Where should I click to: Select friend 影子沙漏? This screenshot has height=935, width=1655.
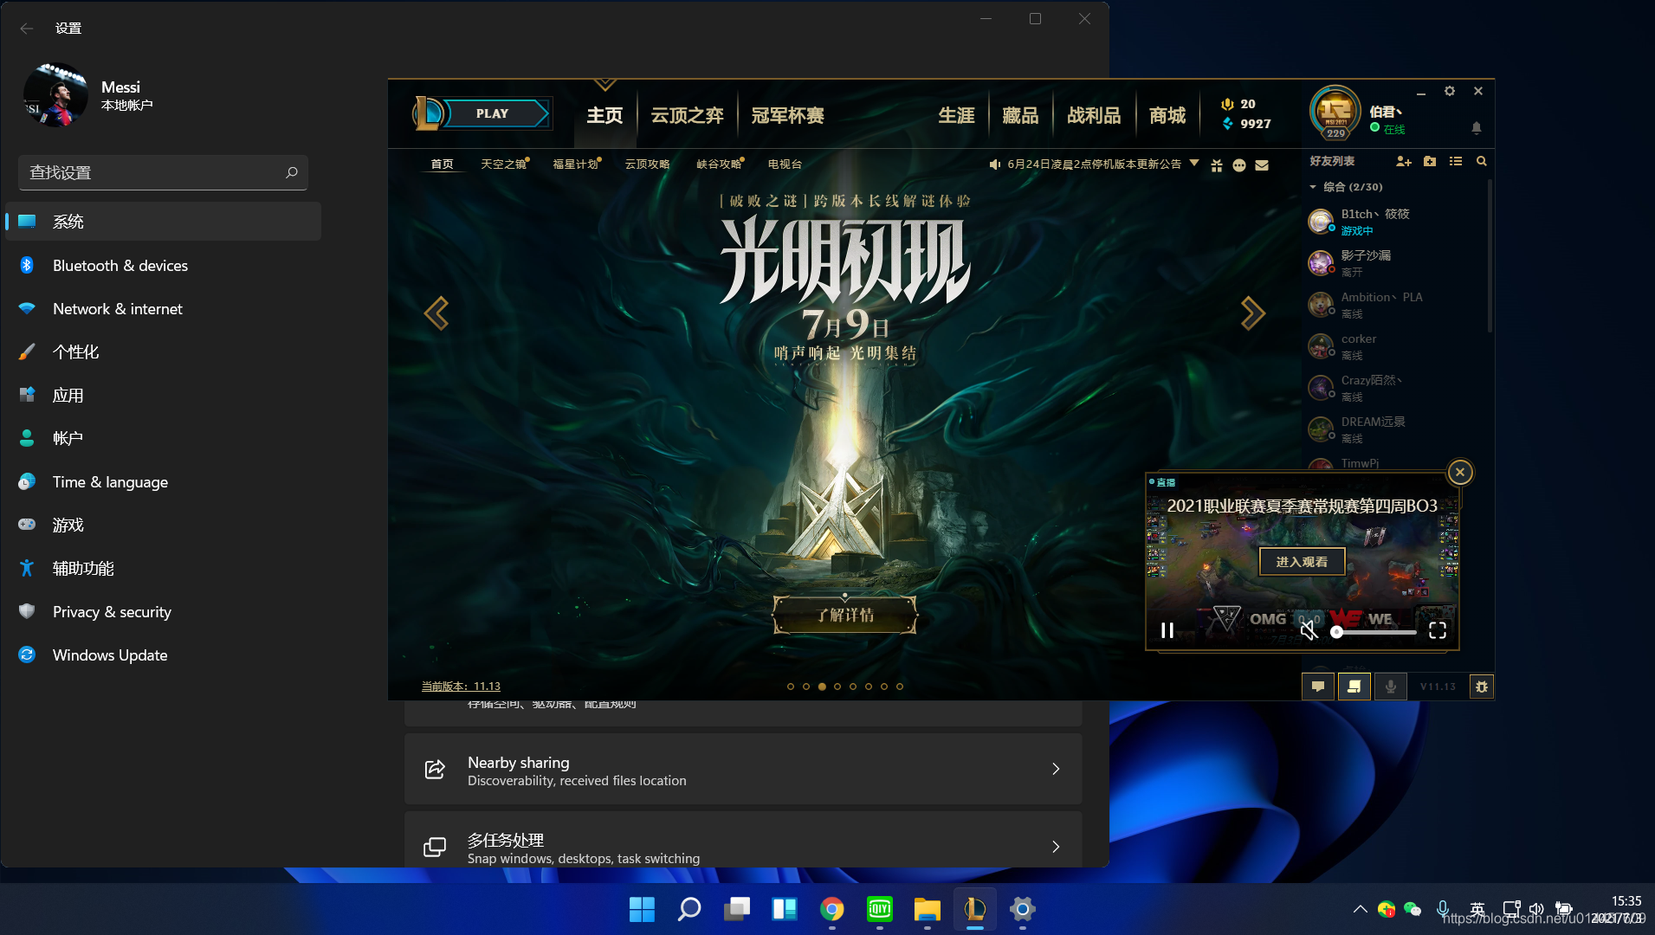[1393, 262]
